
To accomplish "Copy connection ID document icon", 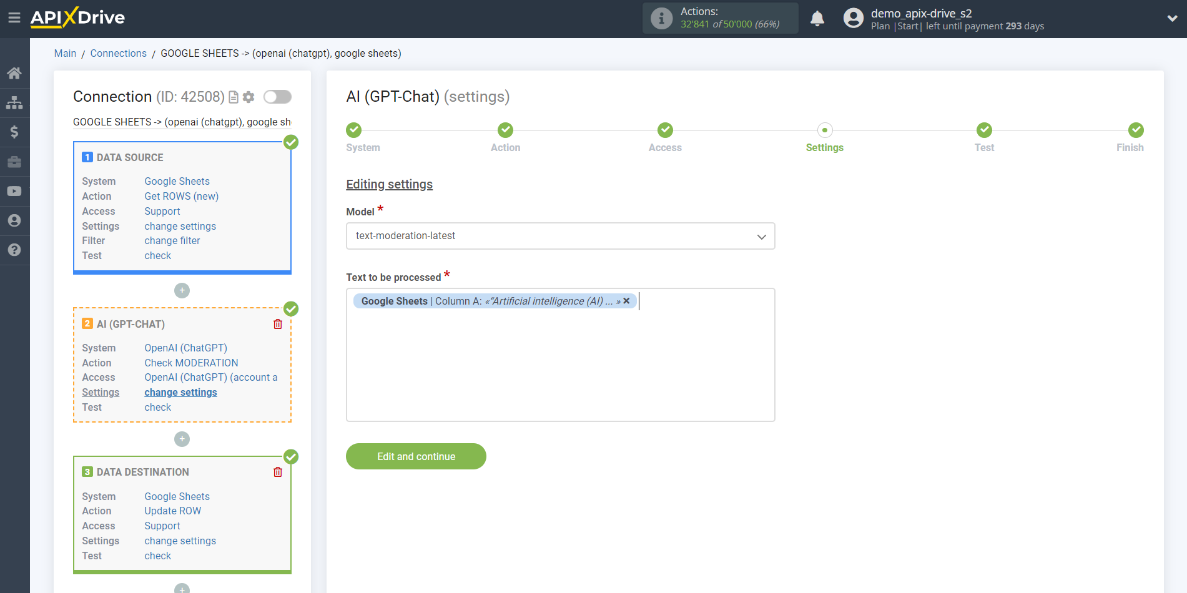I will click(x=234, y=97).
